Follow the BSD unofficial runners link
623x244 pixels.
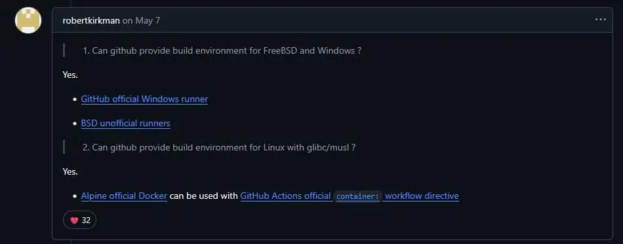click(x=125, y=123)
